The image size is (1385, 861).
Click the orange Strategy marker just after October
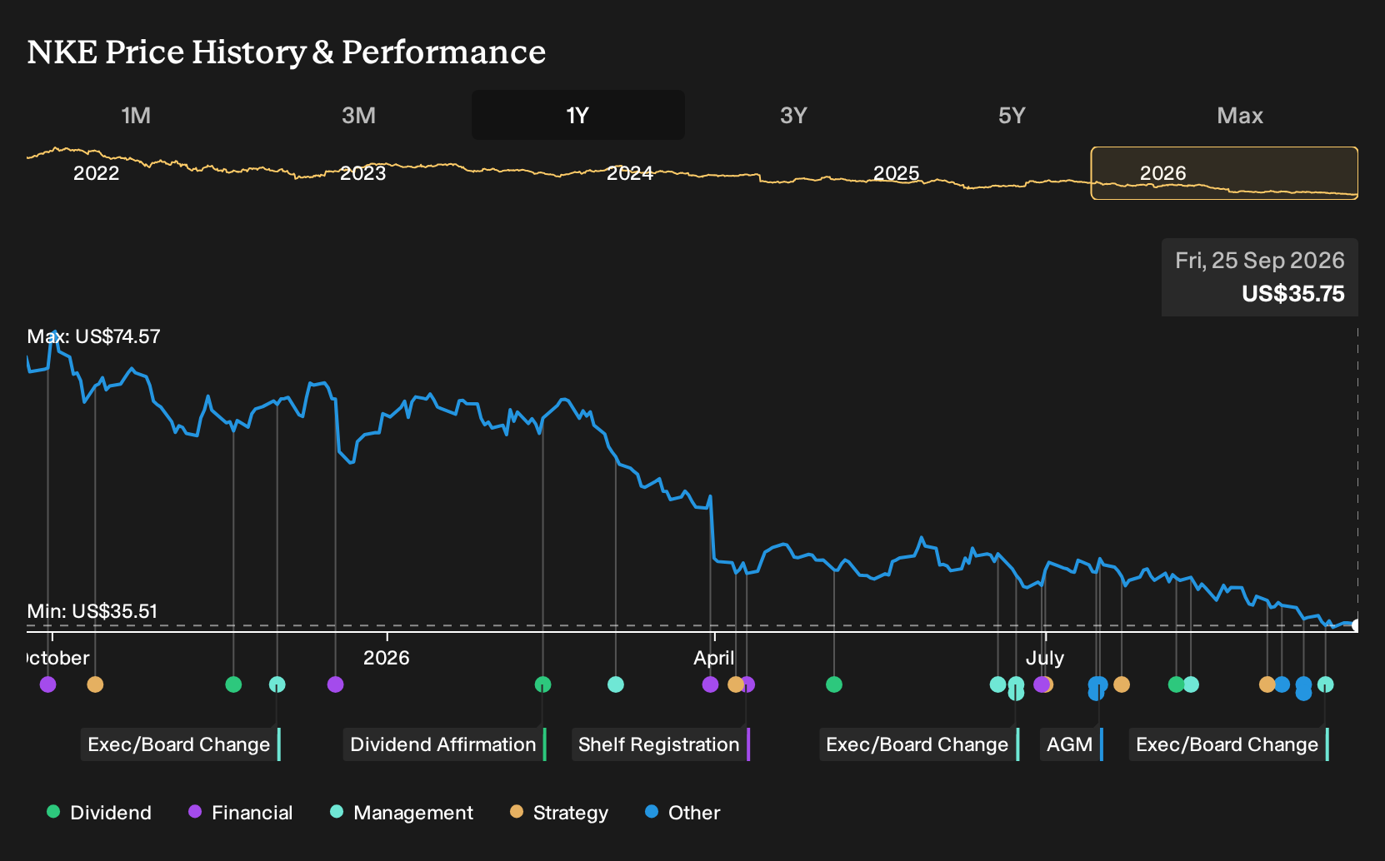point(95,684)
